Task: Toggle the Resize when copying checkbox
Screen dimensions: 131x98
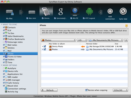Action: [86, 90]
